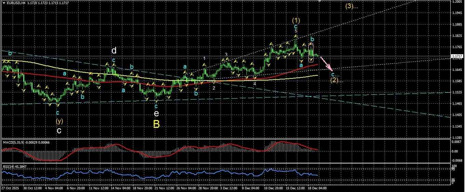Select the cyan c... label above (2)...
465x192 pixels.
coord(335,74)
